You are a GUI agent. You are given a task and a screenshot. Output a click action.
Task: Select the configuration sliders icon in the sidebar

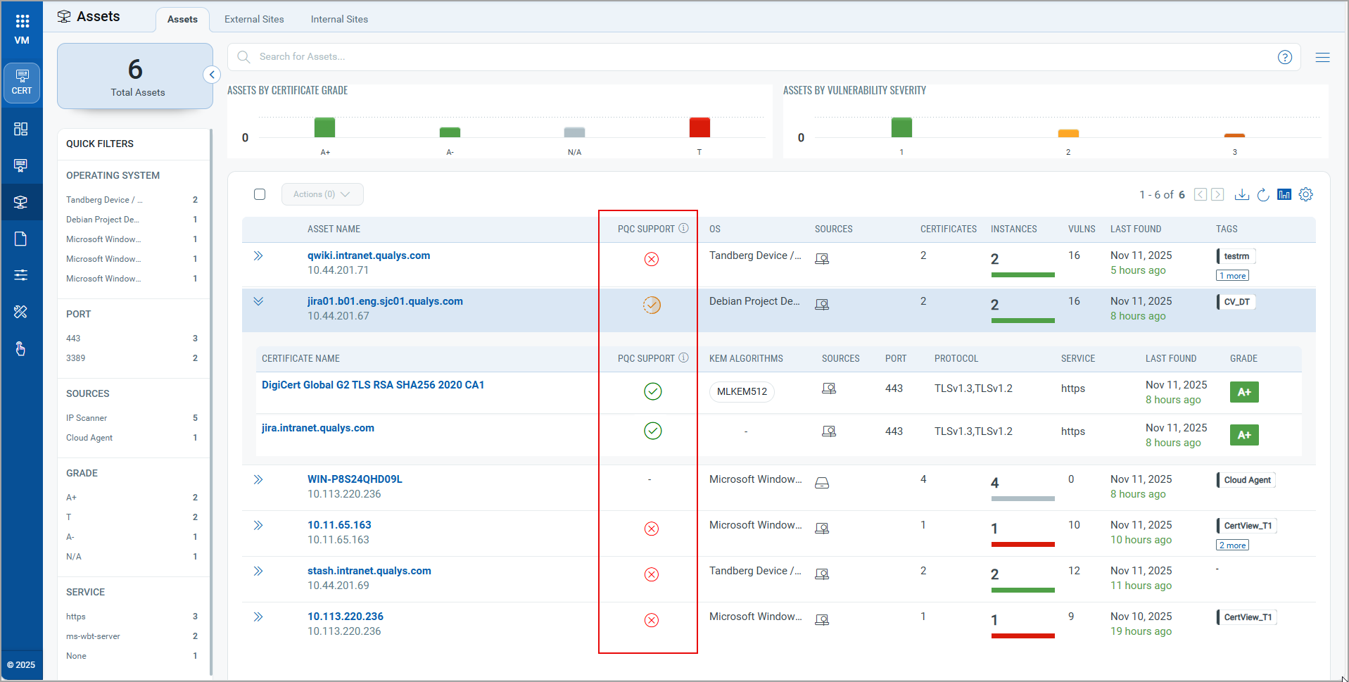pos(20,274)
